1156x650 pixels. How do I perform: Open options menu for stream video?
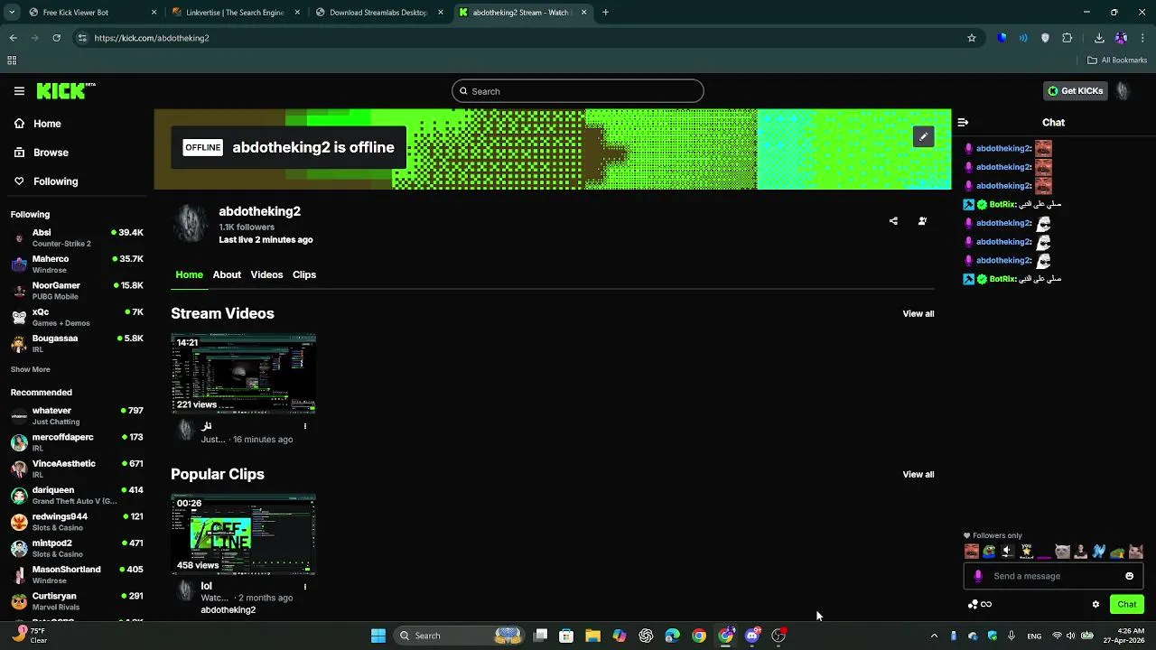click(304, 426)
